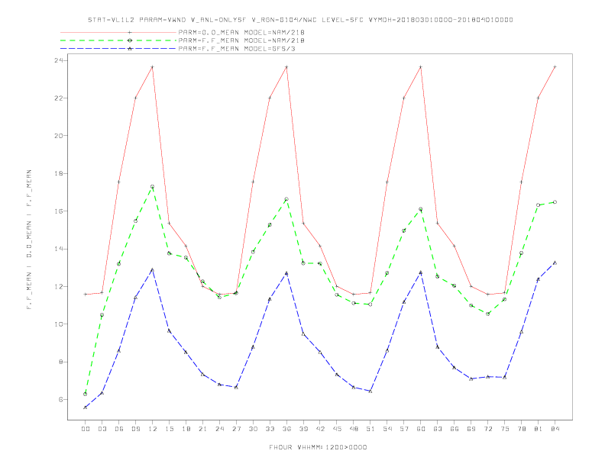
Task: Click the y-axis tick label 22
Action: (58, 98)
